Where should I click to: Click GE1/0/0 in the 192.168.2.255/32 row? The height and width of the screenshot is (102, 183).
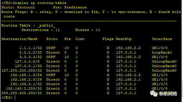pos(160,88)
